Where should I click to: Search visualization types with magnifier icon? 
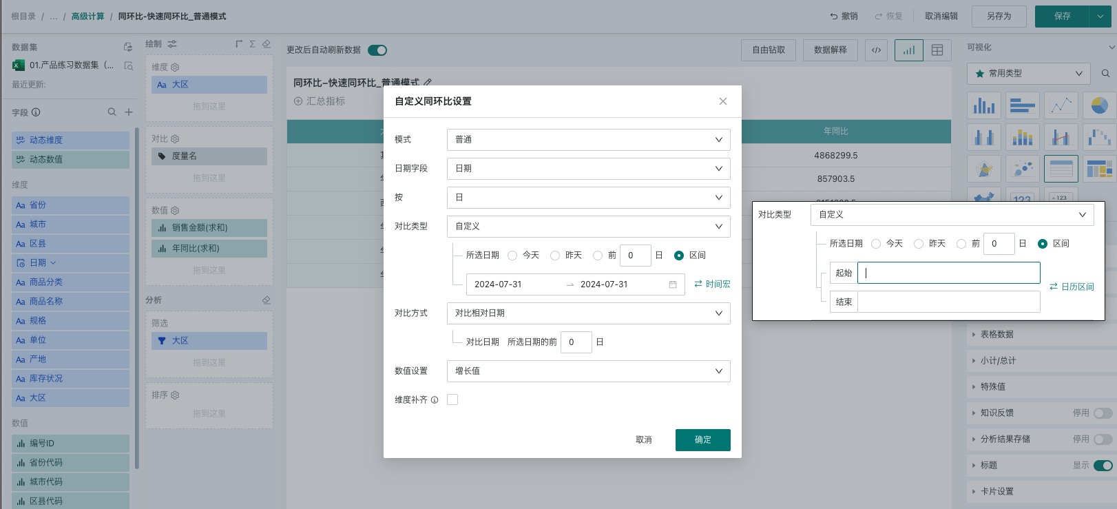1105,74
